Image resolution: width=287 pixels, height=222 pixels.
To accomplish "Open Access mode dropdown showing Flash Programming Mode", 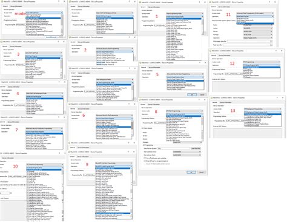I will tap(185, 13).
